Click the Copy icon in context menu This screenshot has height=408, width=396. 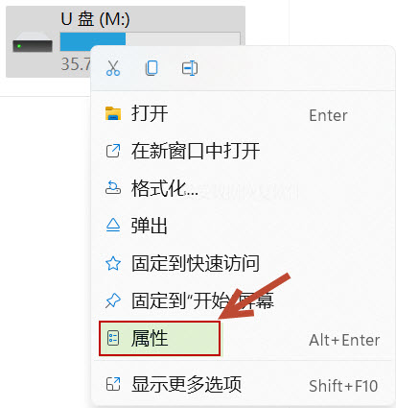[151, 68]
